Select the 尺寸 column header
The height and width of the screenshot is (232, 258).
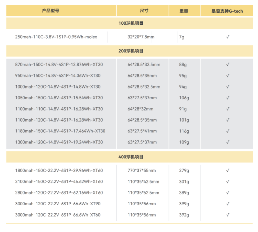[x=144, y=11]
